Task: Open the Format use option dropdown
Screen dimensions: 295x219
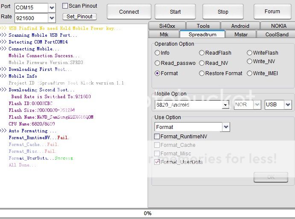Action: tap(226, 127)
